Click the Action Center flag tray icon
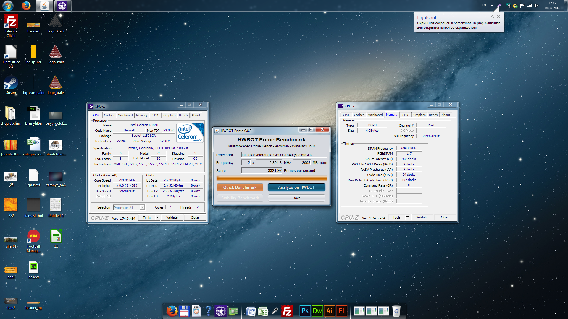The image size is (568, 319). click(x=522, y=6)
